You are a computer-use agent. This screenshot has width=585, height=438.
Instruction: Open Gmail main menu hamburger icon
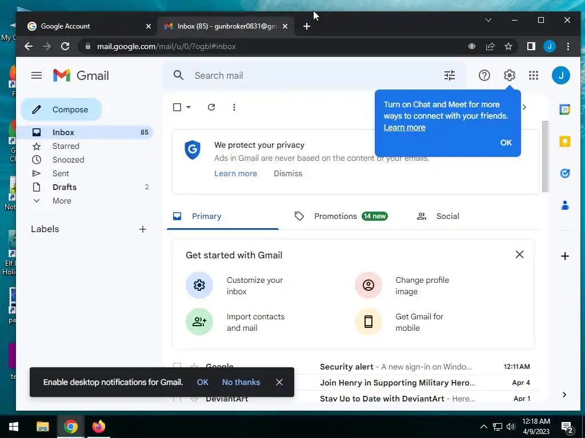(37, 76)
